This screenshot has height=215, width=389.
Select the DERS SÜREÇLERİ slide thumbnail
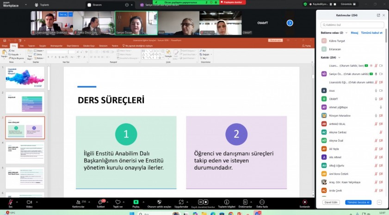25,127
